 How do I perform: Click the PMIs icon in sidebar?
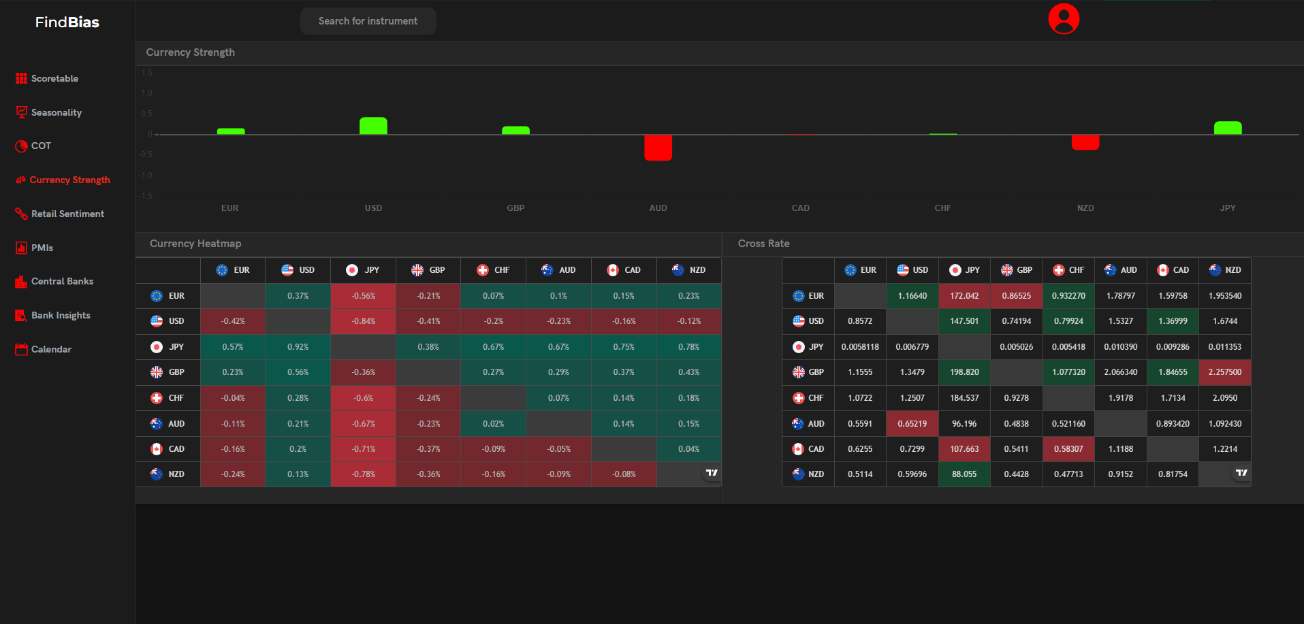21,248
